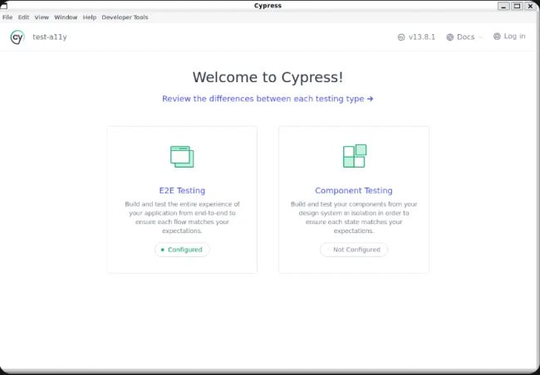The width and height of the screenshot is (540, 375).
Task: Click the E2E Testing description text
Action: [x=182, y=217]
